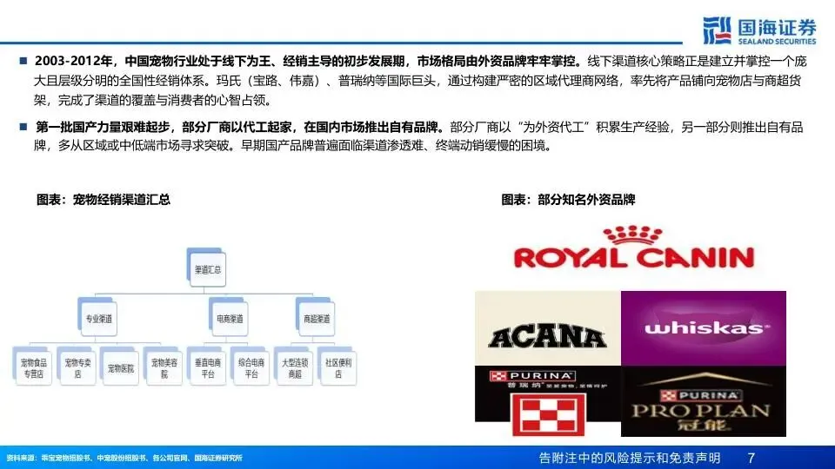This screenshot has height=469, width=835.
Task: Click the Purina Pro Plan 冠能 logo
Action: coord(704,401)
